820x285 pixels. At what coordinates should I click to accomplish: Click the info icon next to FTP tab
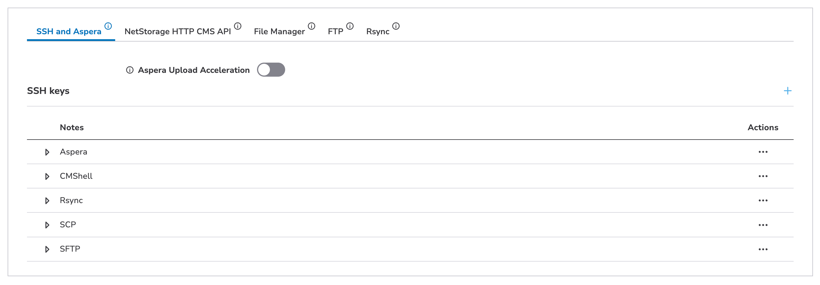[350, 26]
